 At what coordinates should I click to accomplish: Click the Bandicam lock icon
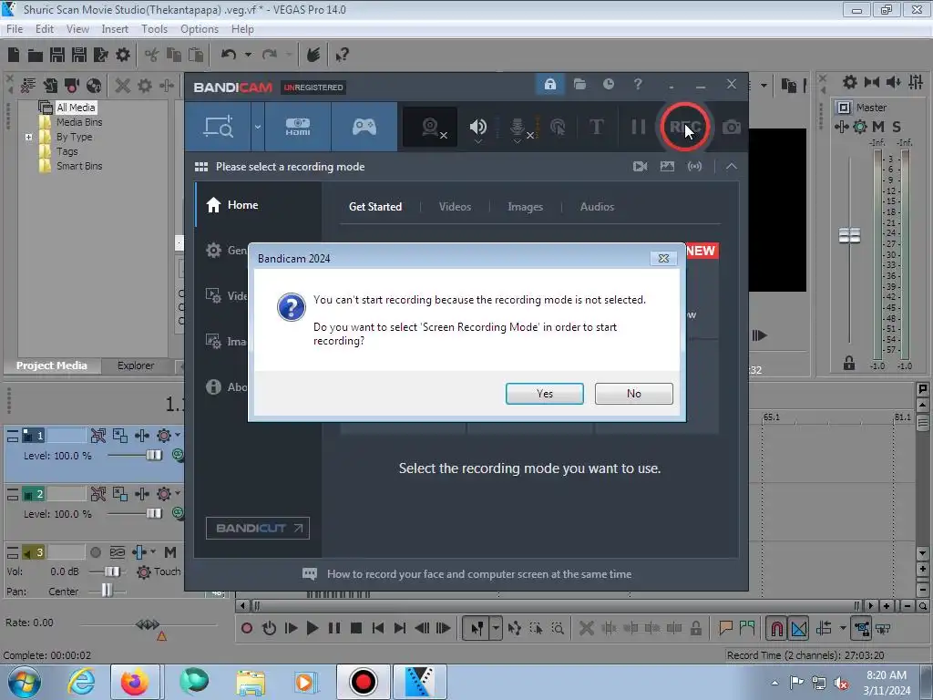549,85
